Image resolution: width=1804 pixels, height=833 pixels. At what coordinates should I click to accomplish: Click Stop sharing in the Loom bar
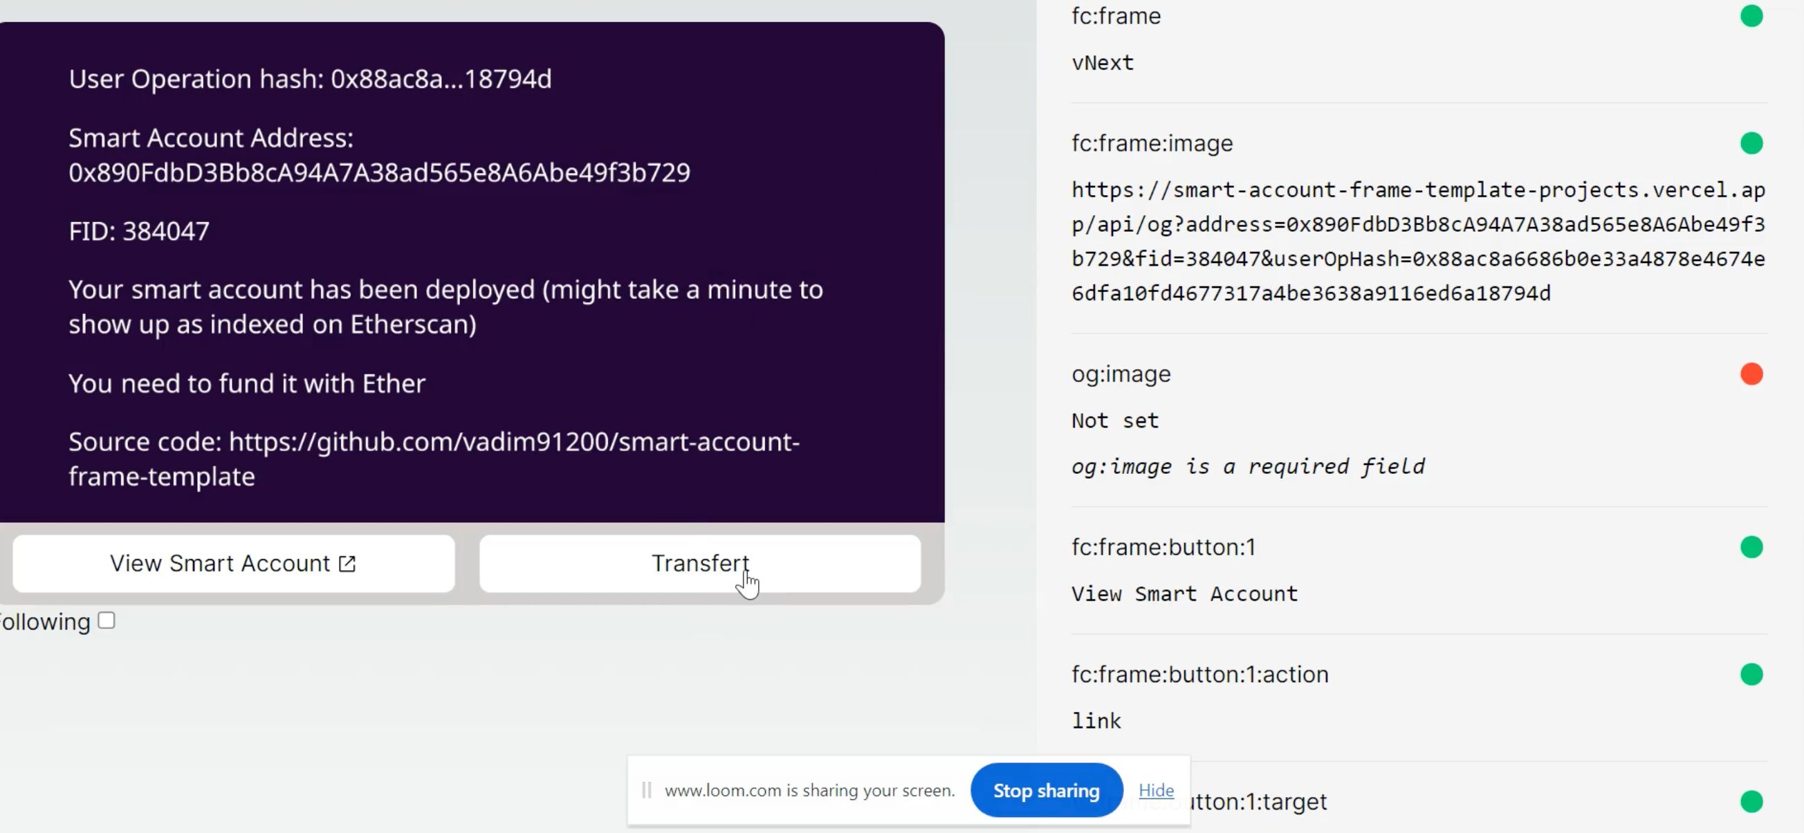[1047, 790]
